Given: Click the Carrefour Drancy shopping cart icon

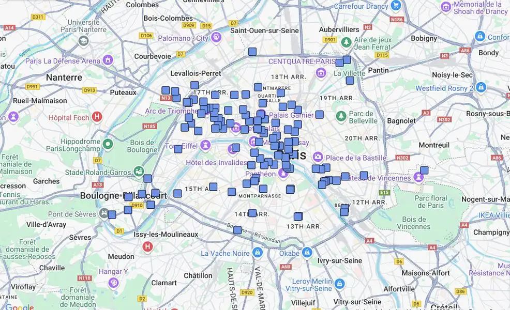Looking at the screenshot, I should [x=396, y=6].
